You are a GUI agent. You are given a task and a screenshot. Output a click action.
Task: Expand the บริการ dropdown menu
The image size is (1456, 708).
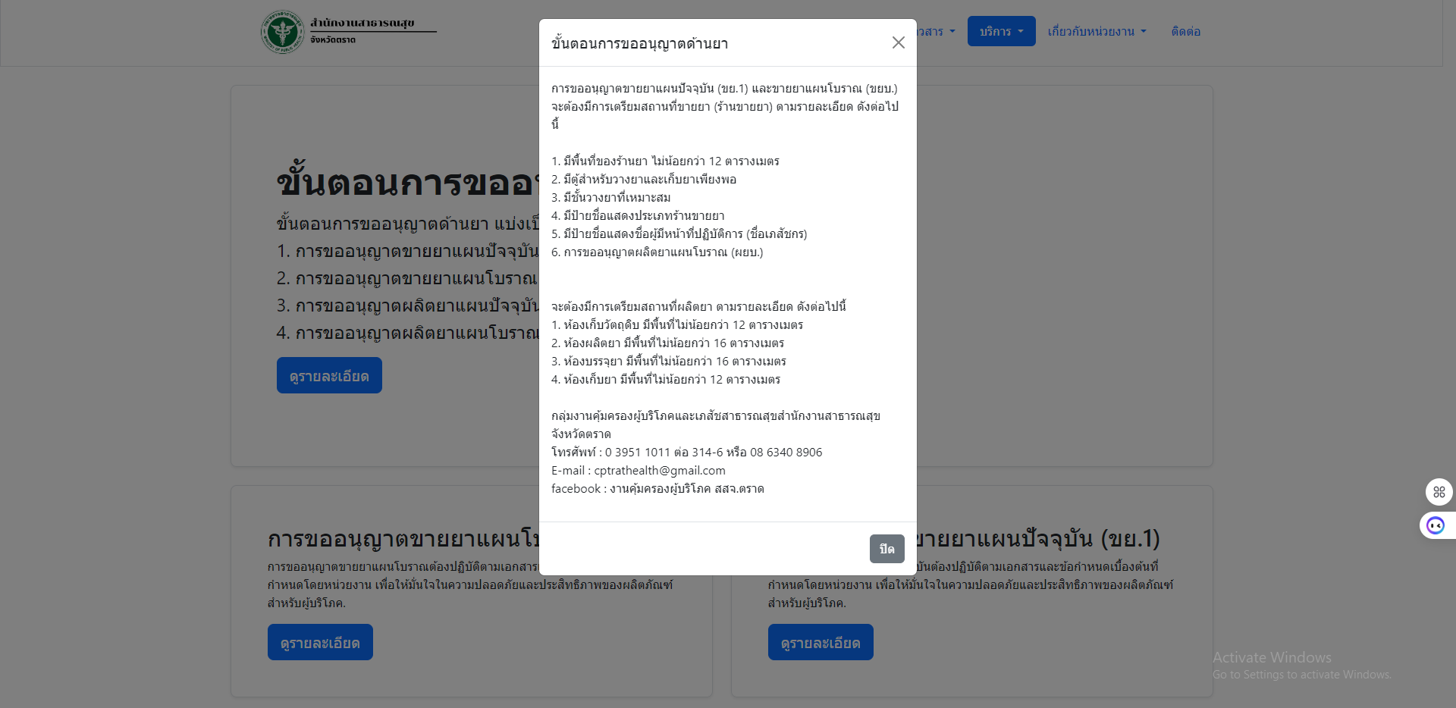1001,32
